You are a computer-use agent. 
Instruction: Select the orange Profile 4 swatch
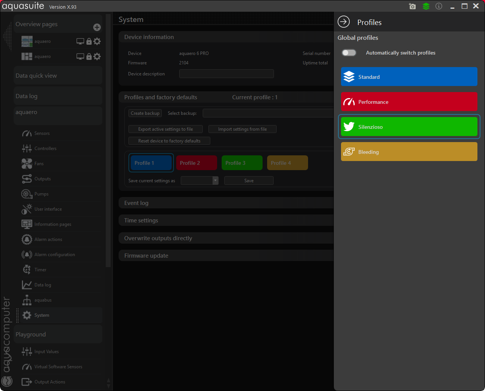pos(288,163)
